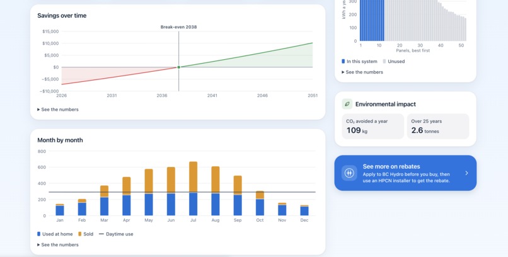Click the December bar in monthly chart
Image resolution: width=508 pixels, height=257 pixels.
tap(304, 210)
